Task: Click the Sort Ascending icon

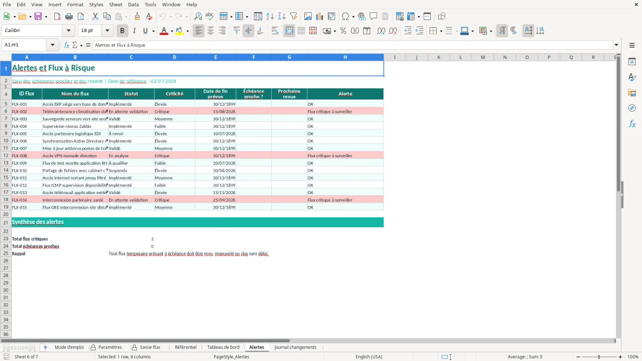Action: tap(270, 17)
